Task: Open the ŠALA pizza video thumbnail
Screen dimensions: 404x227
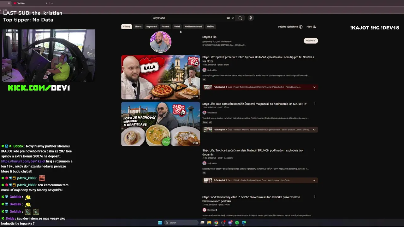Action: point(161,77)
